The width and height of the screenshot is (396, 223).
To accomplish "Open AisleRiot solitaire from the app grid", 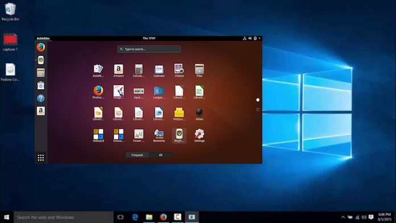I will coord(98,71).
